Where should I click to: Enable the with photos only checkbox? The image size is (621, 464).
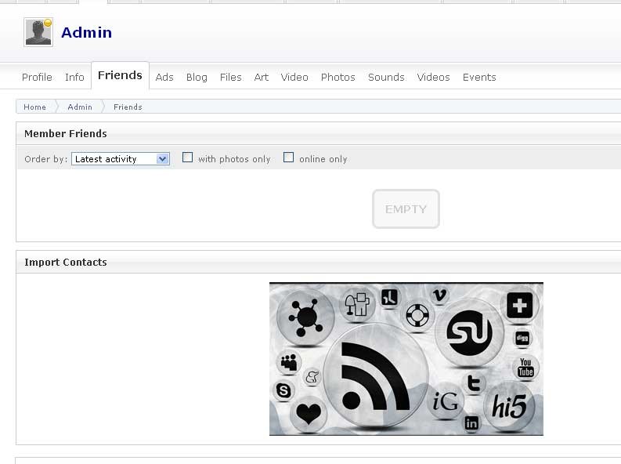tap(187, 158)
